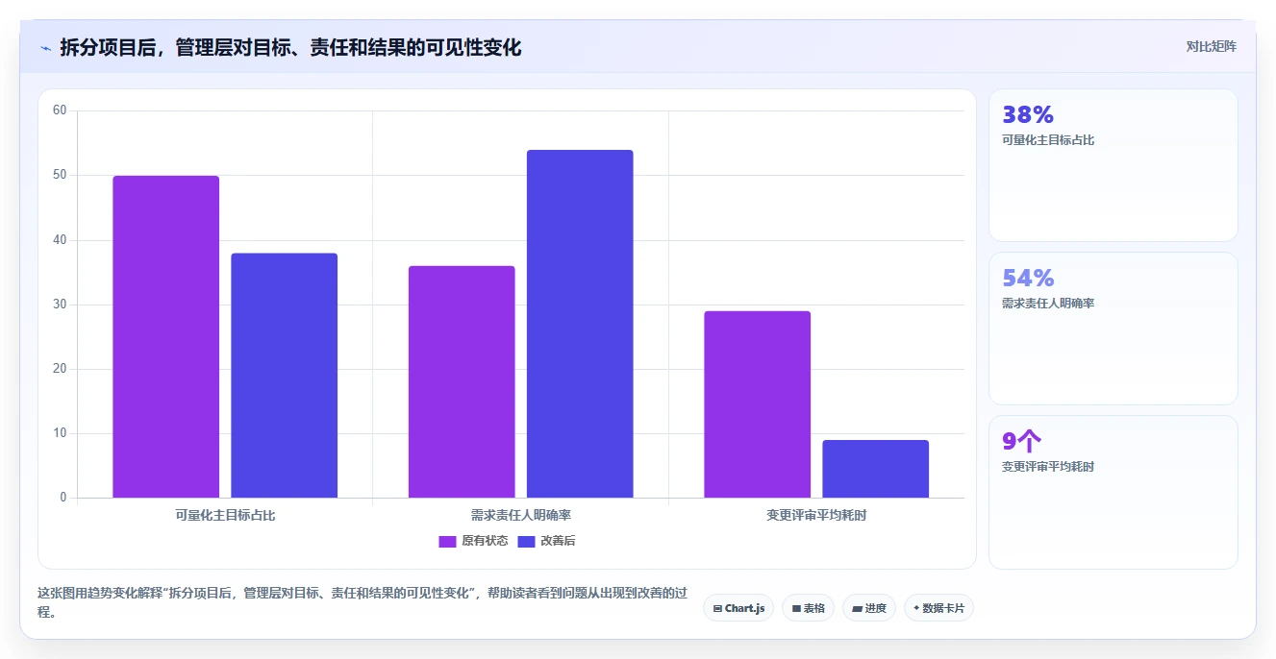Click the 54% stat card value
Screen dimensions: 1276x659
click(1028, 278)
